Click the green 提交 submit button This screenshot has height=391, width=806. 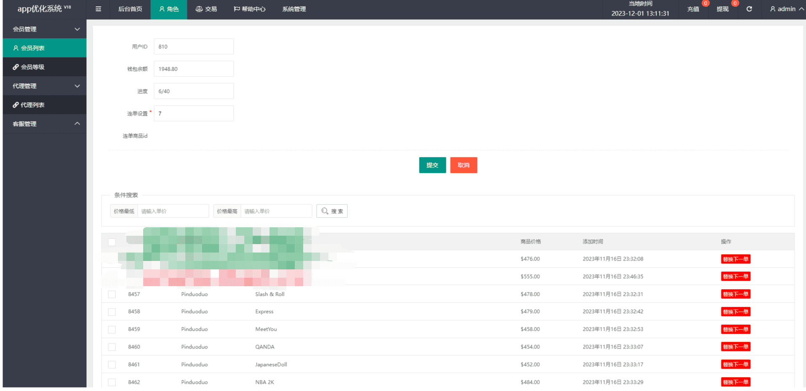coord(432,165)
